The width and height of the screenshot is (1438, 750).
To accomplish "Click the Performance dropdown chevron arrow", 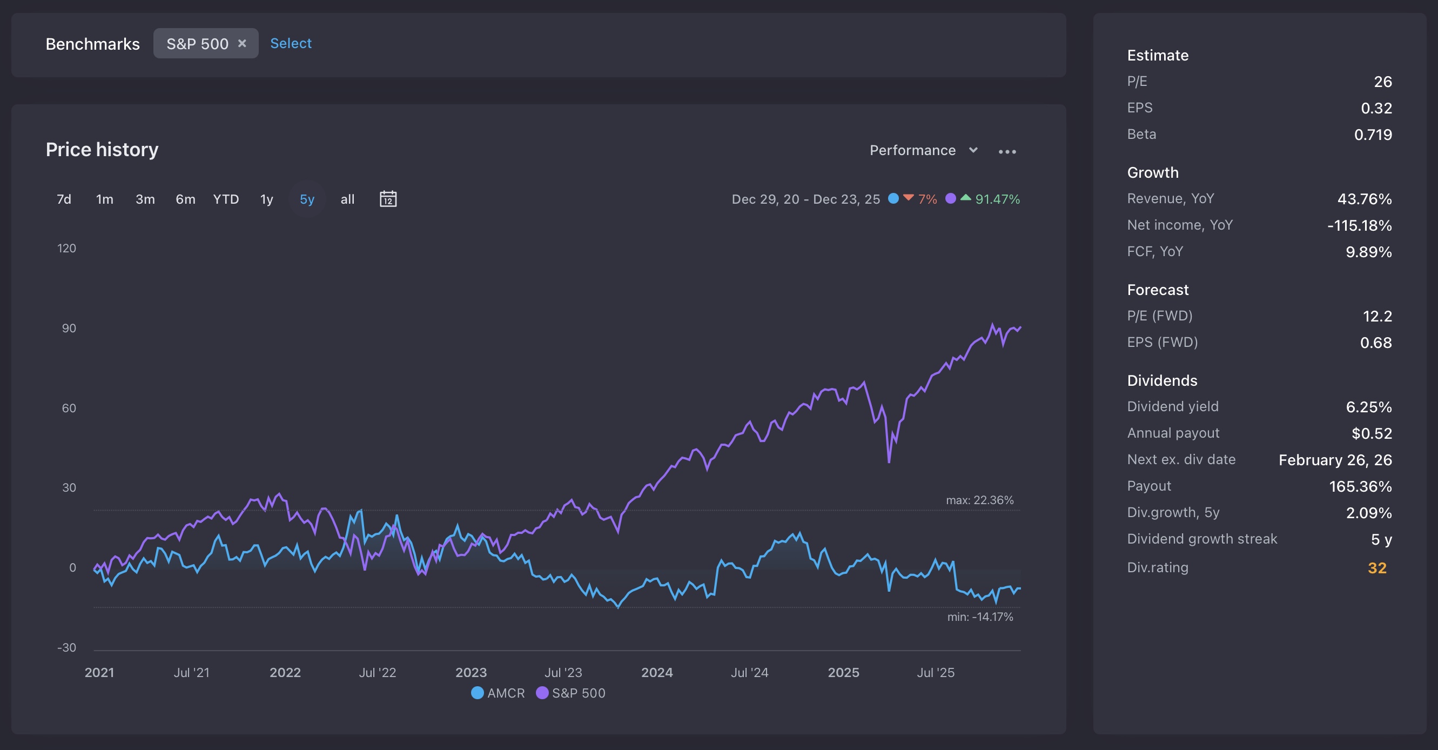I will 973,150.
